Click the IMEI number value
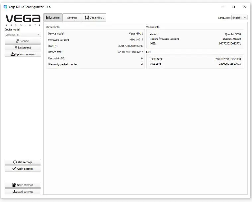The width and height of the screenshot is (252, 202). click(230, 43)
